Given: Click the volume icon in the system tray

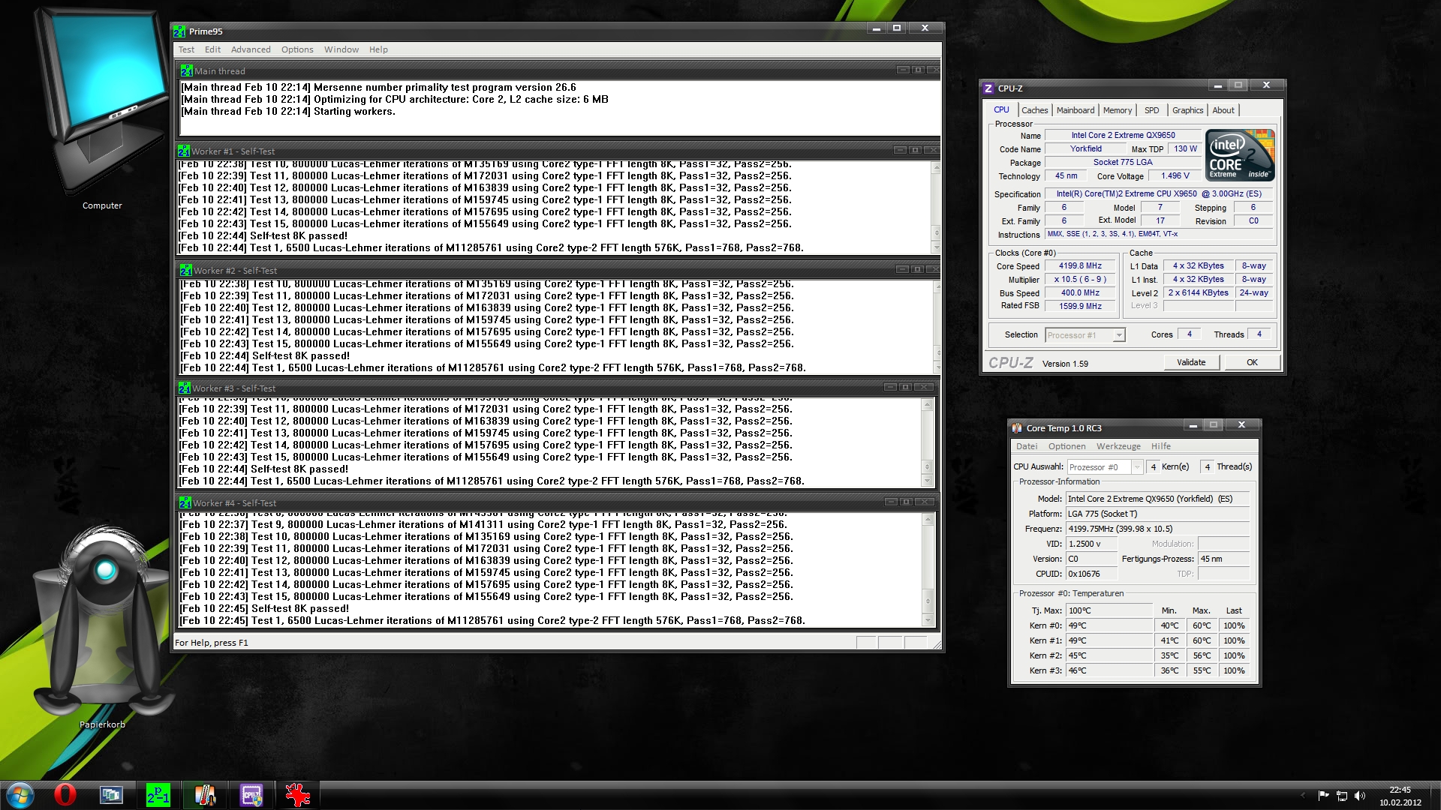Looking at the screenshot, I should (x=1360, y=794).
